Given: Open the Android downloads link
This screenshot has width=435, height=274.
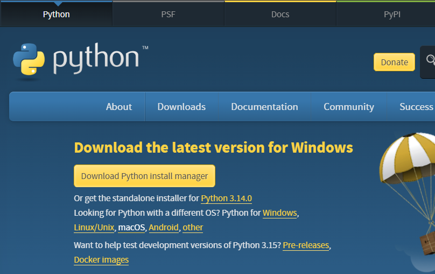Looking at the screenshot, I should click(164, 228).
